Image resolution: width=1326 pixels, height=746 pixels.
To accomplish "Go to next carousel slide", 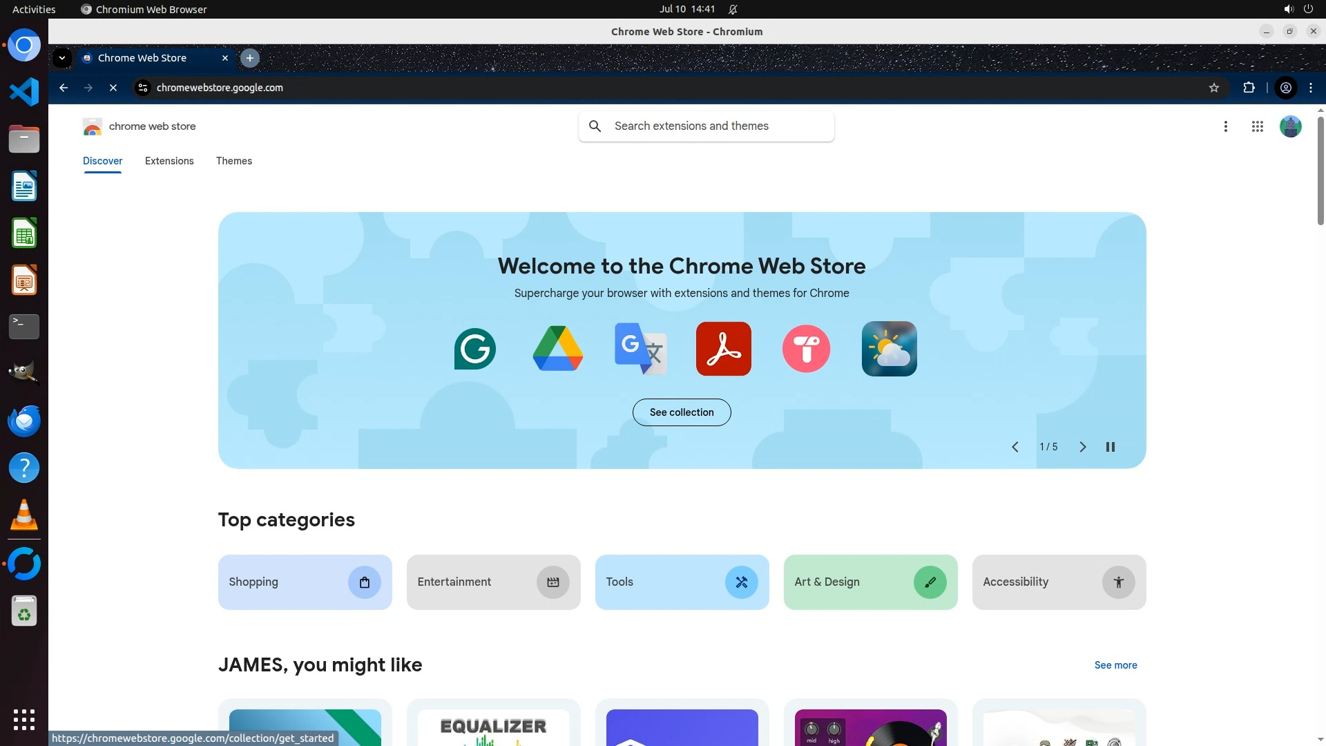I will click(1082, 447).
